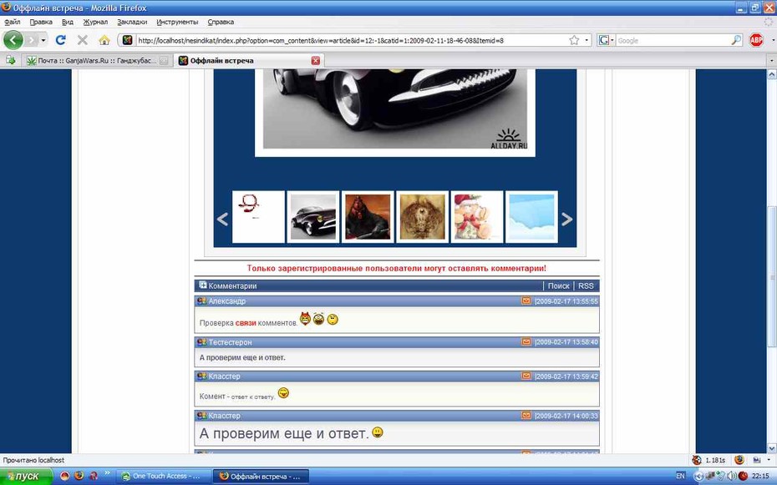
Task: Click the Adblock Plus ABP icon
Action: 756,40
